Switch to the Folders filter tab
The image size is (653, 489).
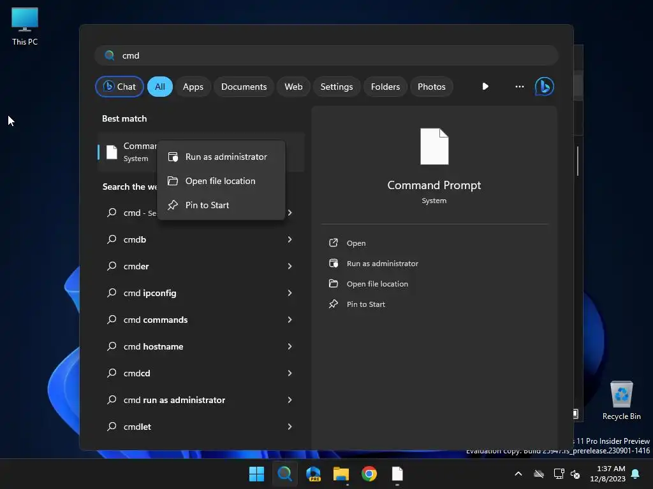385,87
